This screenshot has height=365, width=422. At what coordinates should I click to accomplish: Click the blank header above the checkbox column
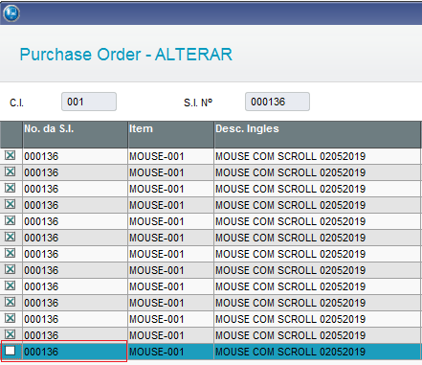click(x=11, y=134)
